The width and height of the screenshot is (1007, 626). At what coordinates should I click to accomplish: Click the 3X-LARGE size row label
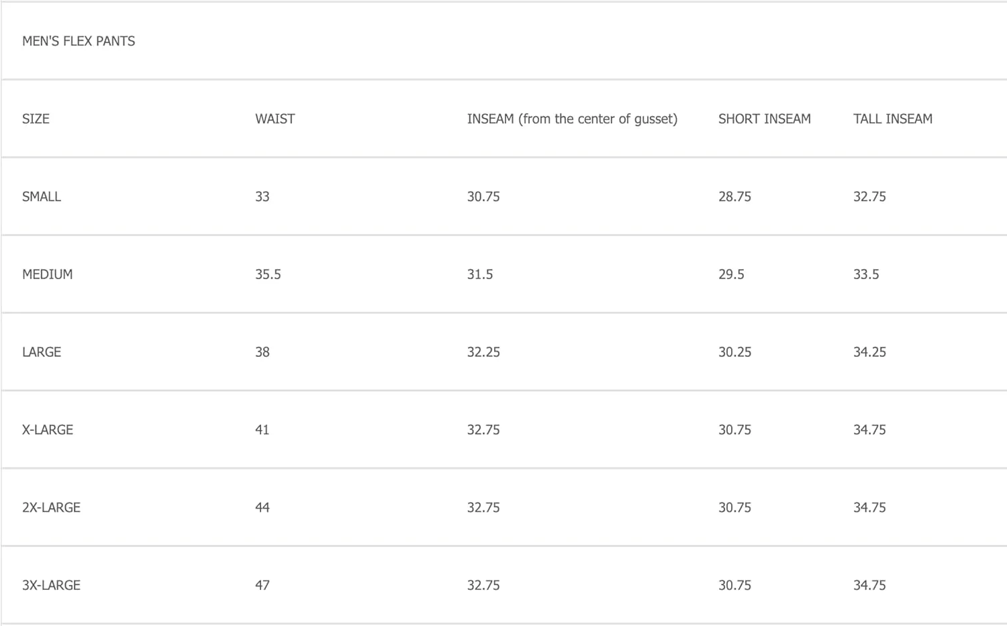point(51,585)
